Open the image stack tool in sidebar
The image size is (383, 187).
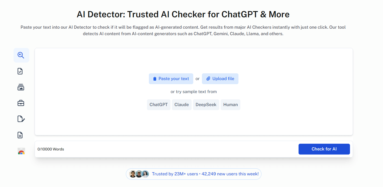coord(21,87)
